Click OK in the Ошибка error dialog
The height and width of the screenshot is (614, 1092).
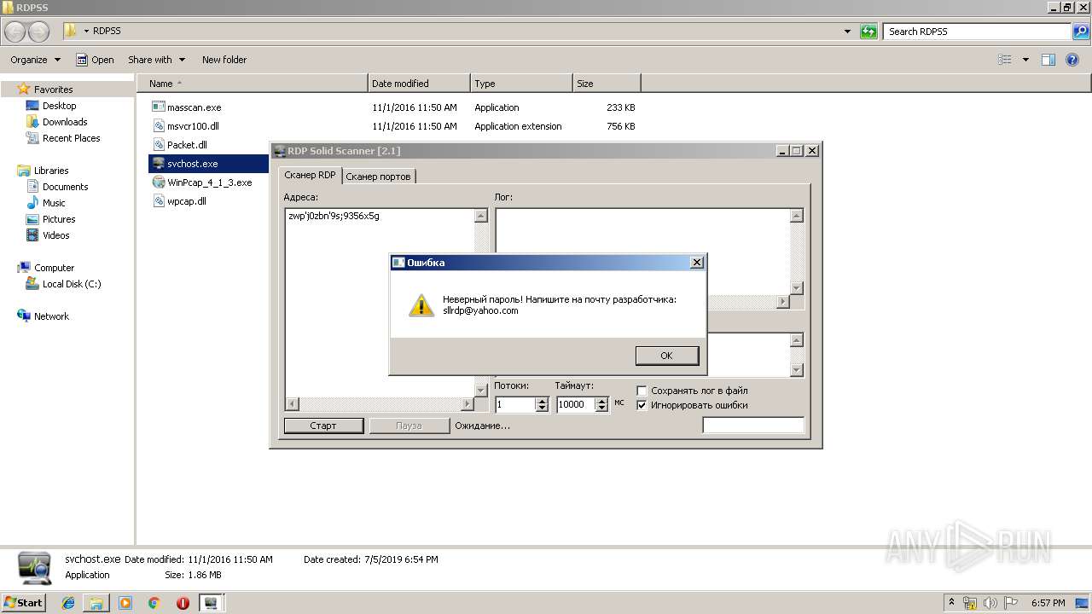click(667, 356)
